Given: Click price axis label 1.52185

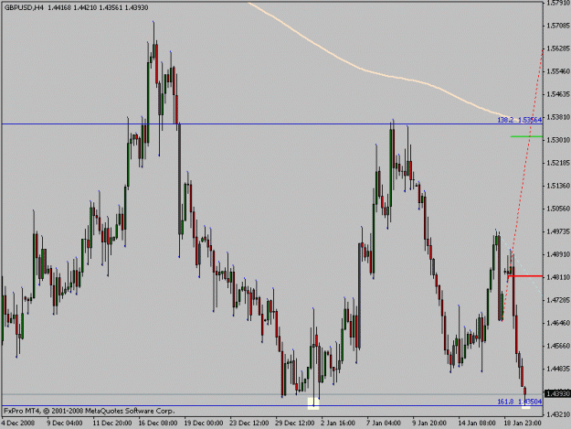Looking at the screenshot, I should click(x=558, y=163).
